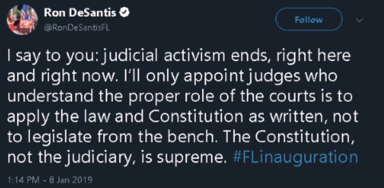Image resolution: width=384 pixels, height=188 pixels.
Task: Click Ron DeSantis's profile avatar picture
Action: tap(22, 20)
